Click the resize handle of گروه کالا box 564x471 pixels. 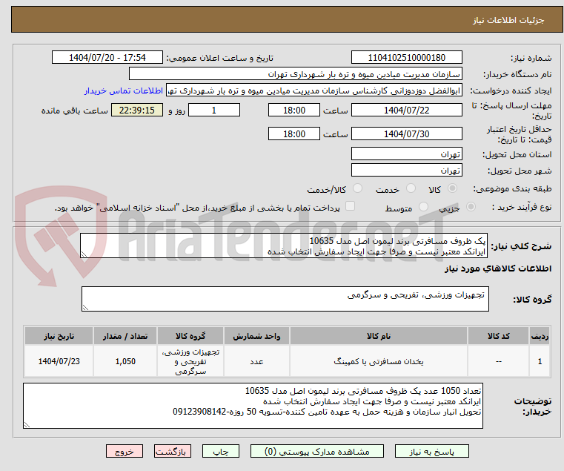pyautogui.click(x=85, y=308)
